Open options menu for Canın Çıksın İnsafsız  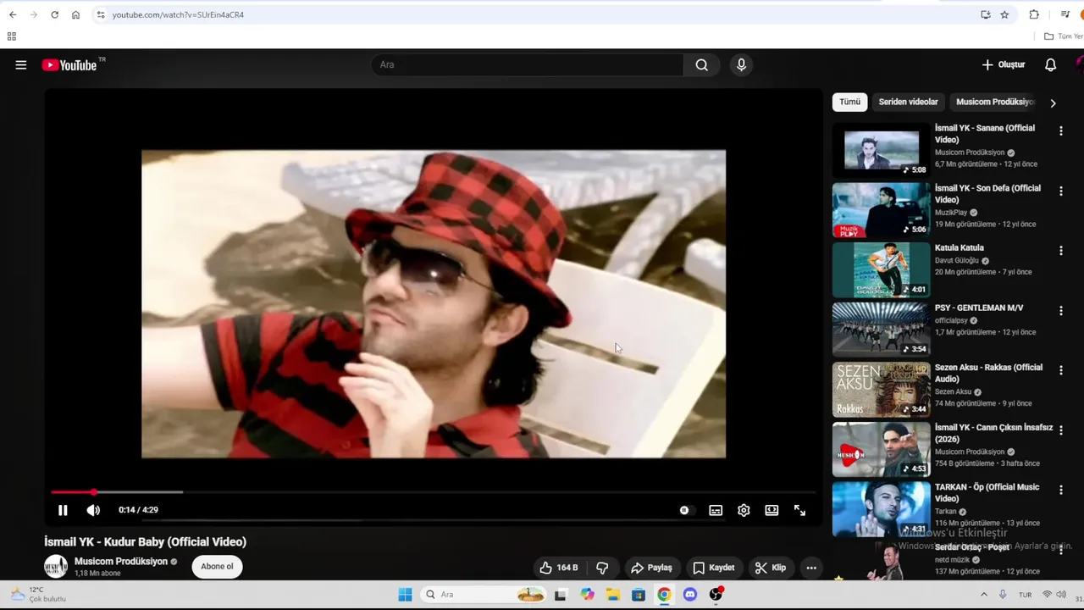coord(1060,430)
